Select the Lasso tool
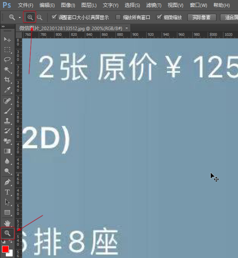Screen dimensions: 238x258 pos(7,60)
